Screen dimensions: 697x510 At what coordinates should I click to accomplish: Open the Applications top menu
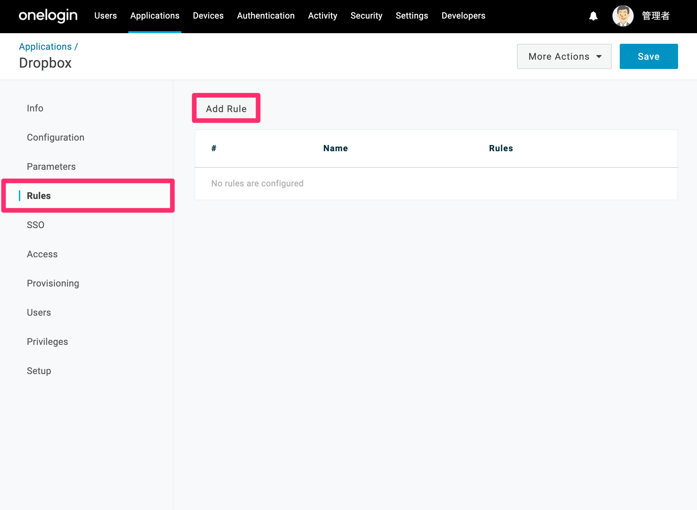pos(155,16)
